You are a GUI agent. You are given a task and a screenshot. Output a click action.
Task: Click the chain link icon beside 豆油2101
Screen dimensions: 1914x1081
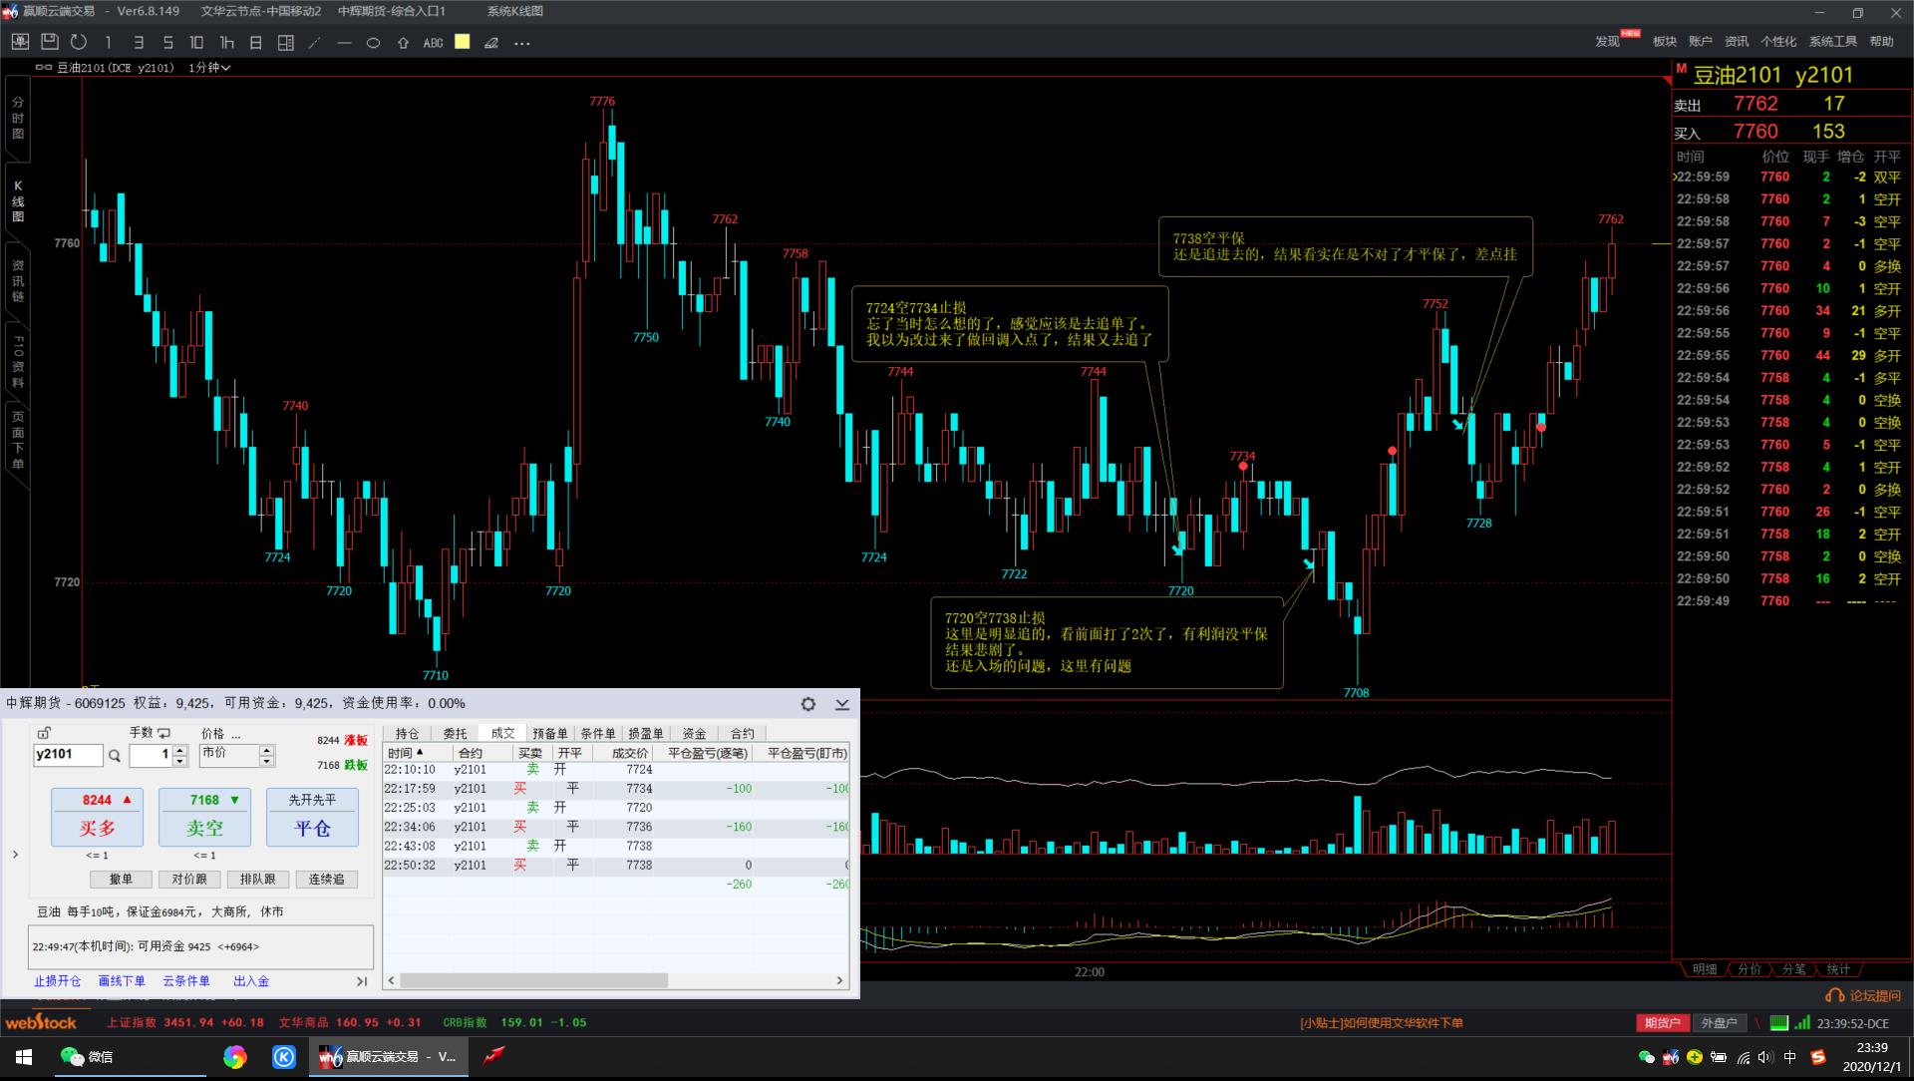44,68
